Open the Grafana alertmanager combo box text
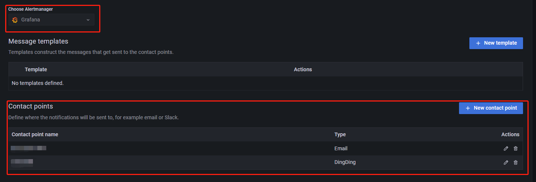This screenshot has height=182, width=536. click(x=31, y=20)
